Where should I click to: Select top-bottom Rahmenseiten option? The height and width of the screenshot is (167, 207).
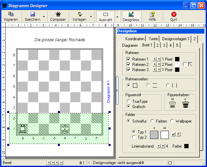tap(148, 85)
